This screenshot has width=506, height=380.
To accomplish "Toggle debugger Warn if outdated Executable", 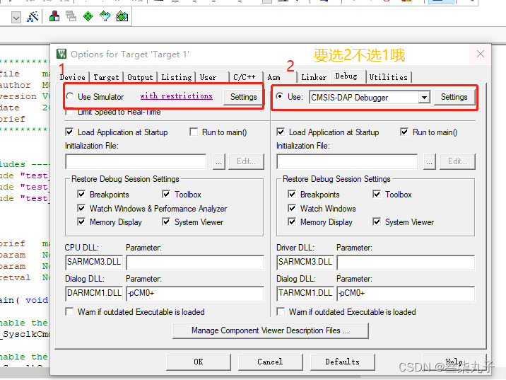I will tap(281, 311).
